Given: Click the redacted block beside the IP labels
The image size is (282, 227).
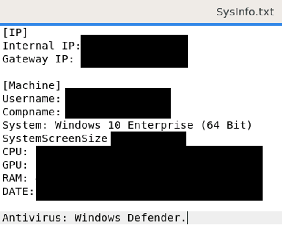Looking at the screenshot, I should (x=134, y=51).
